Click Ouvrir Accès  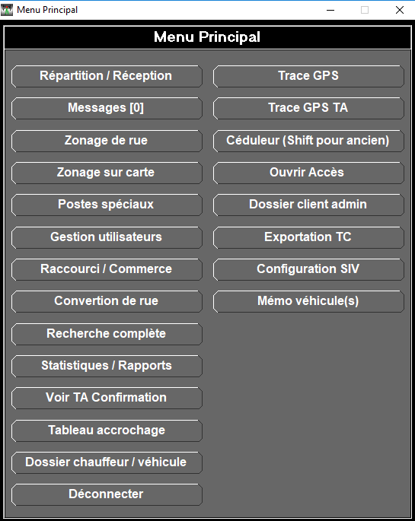[x=308, y=173]
